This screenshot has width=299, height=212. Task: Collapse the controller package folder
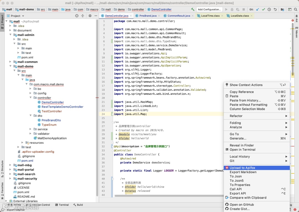point(30,98)
